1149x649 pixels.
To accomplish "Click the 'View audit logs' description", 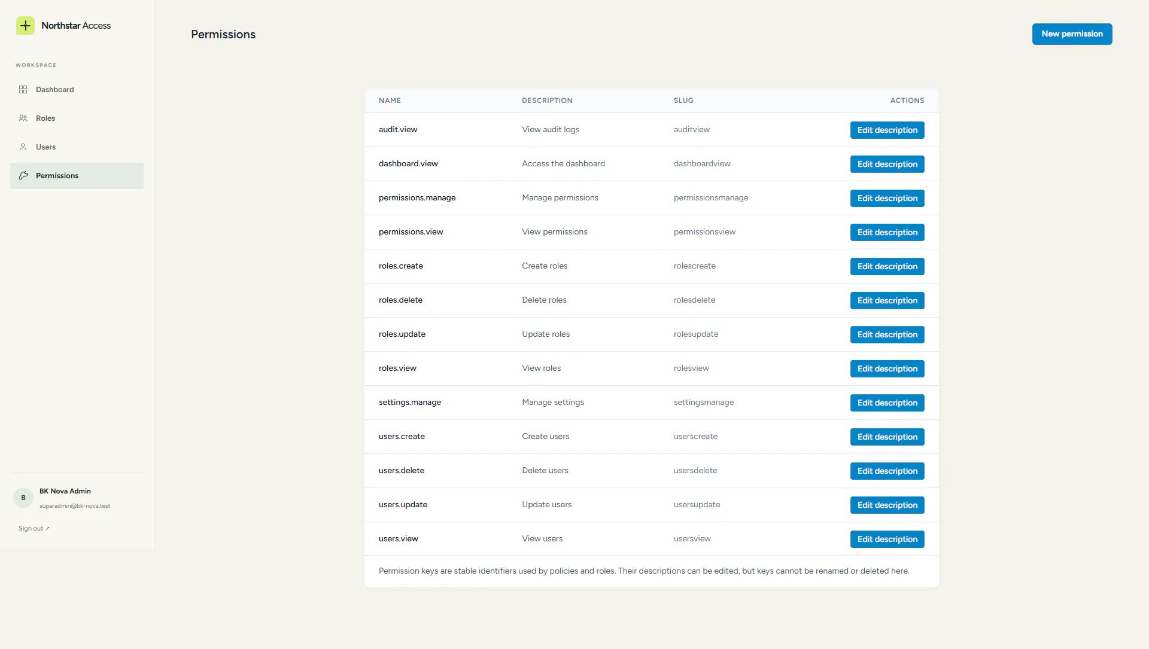I will coord(551,130).
